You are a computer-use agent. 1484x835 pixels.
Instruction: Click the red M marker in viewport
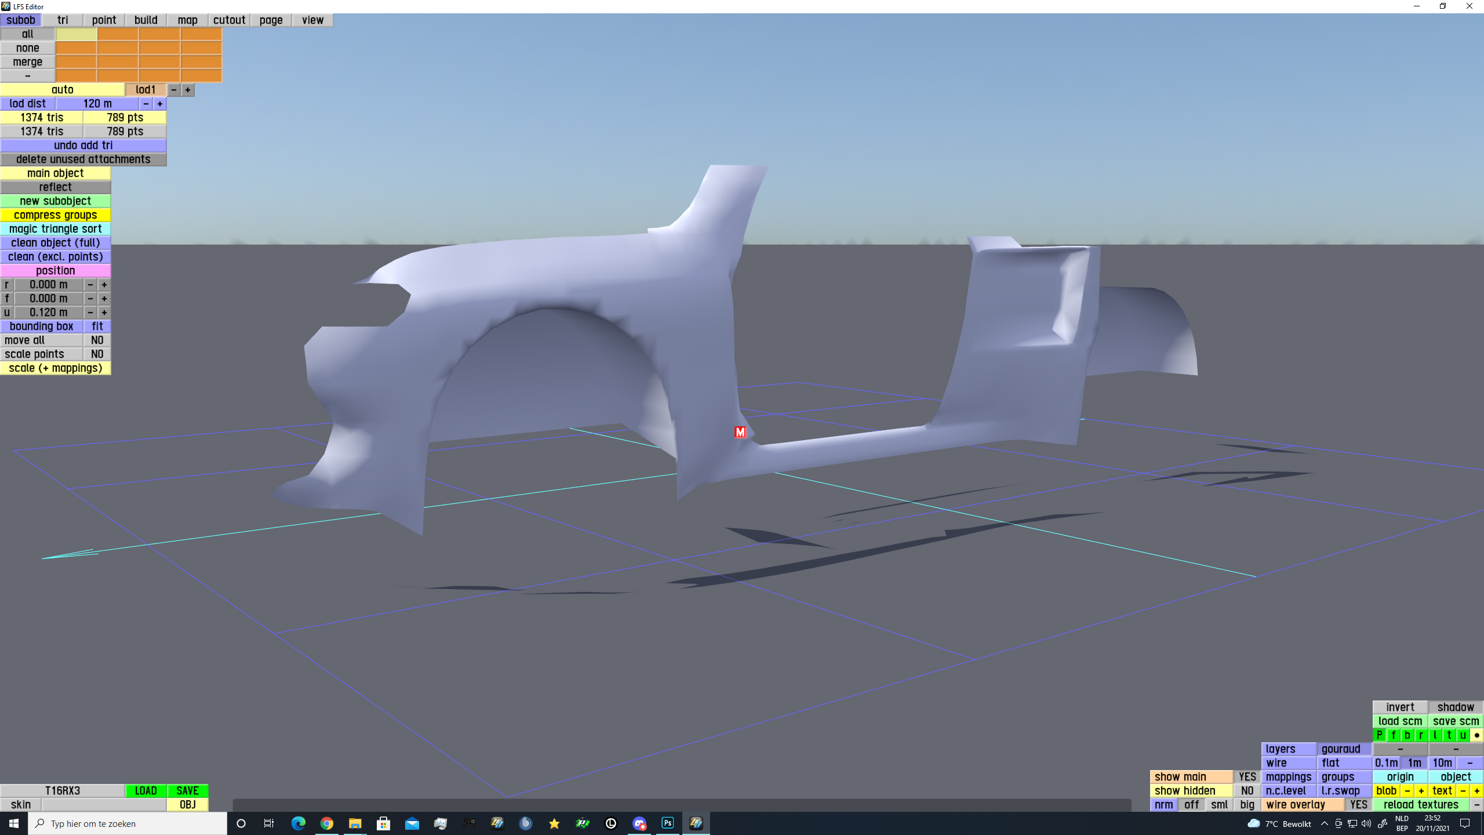tap(740, 432)
